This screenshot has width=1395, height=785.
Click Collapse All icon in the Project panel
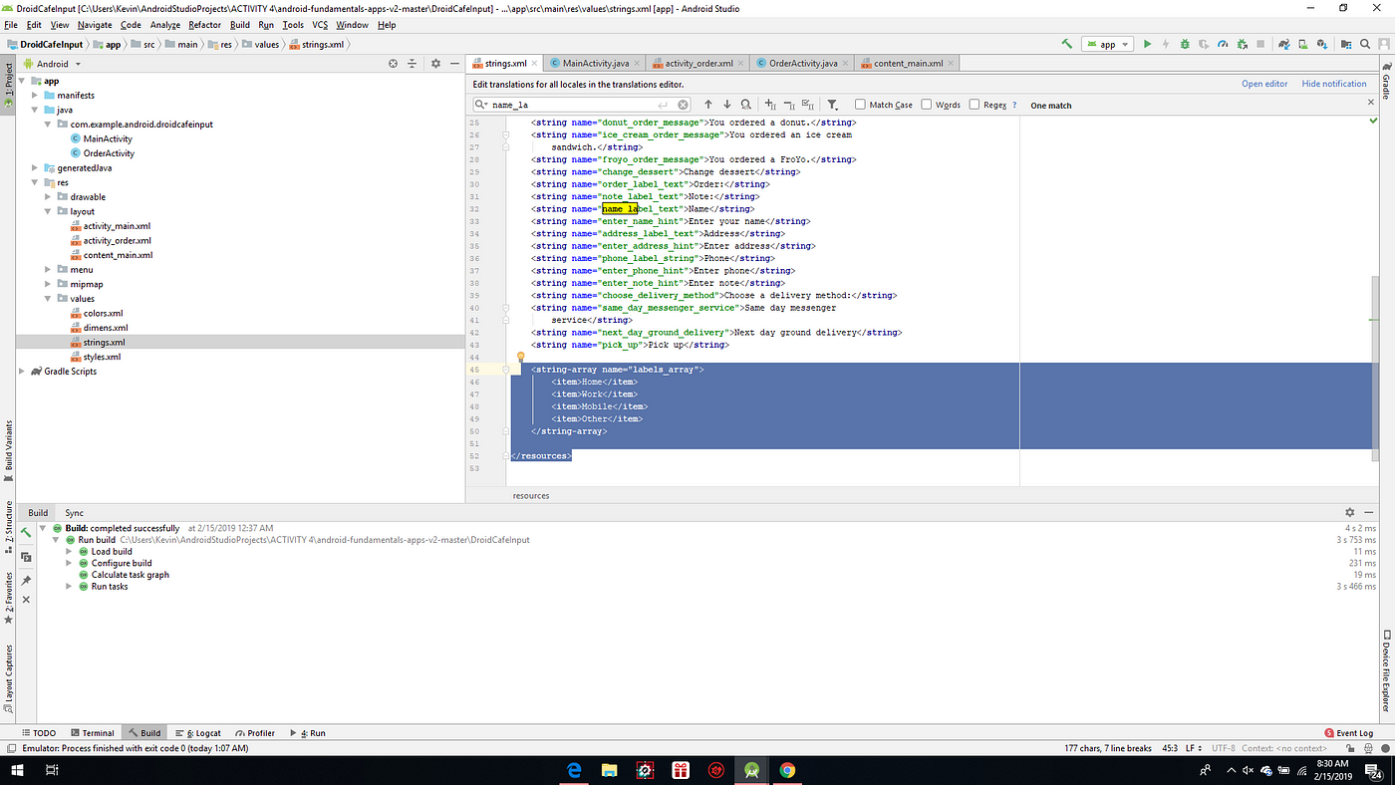coord(412,64)
